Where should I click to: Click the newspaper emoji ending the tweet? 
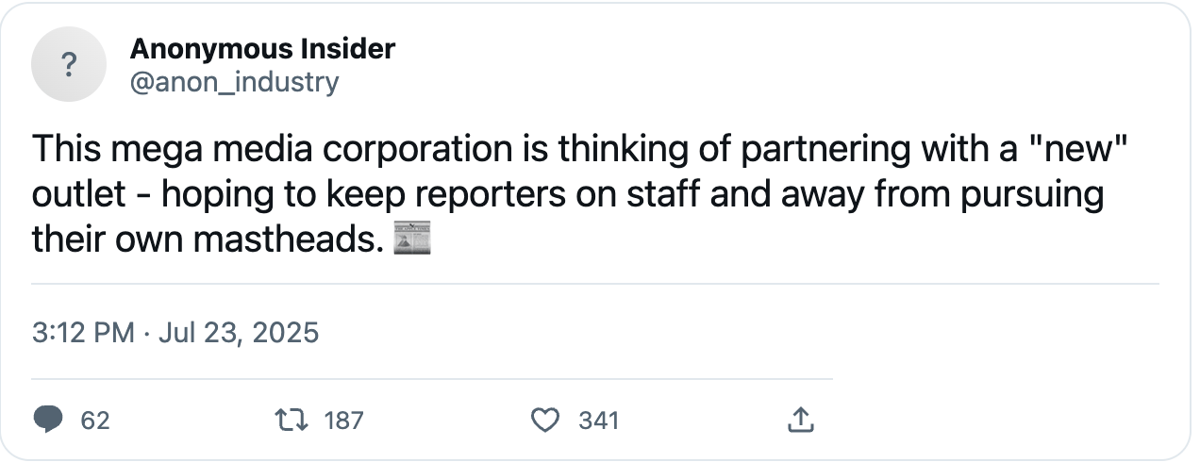tap(411, 239)
